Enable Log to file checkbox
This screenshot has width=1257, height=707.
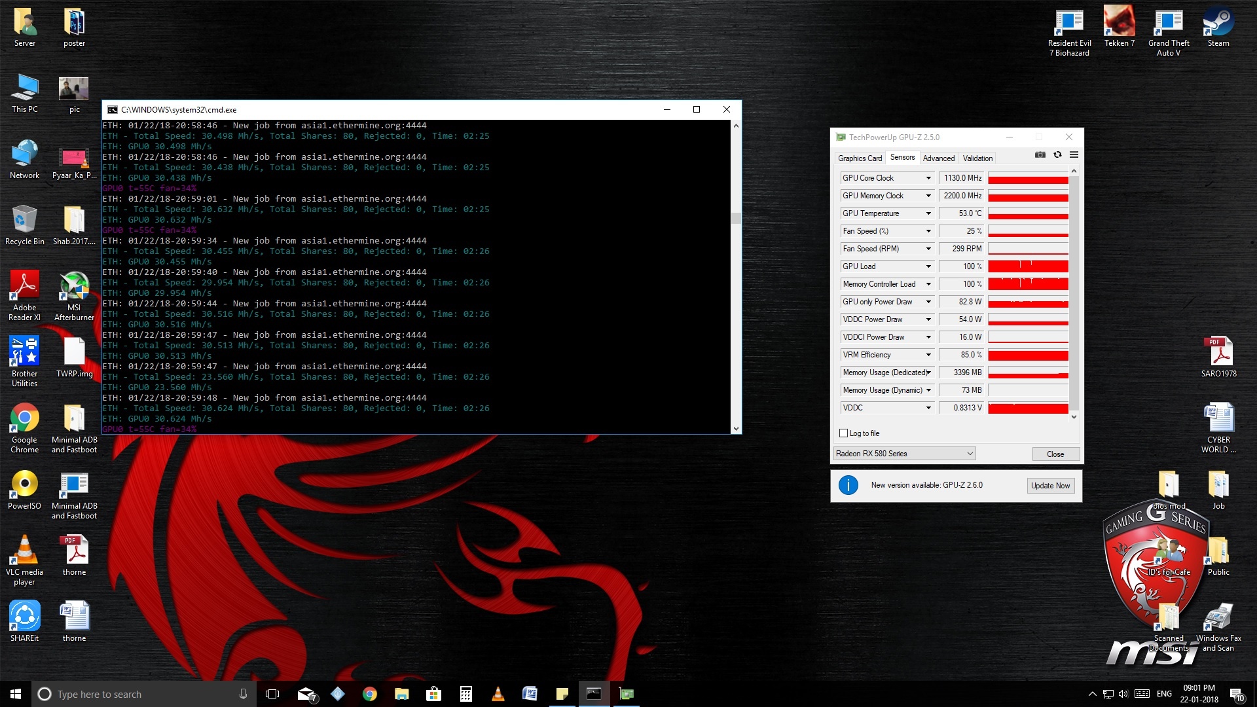pyautogui.click(x=844, y=433)
